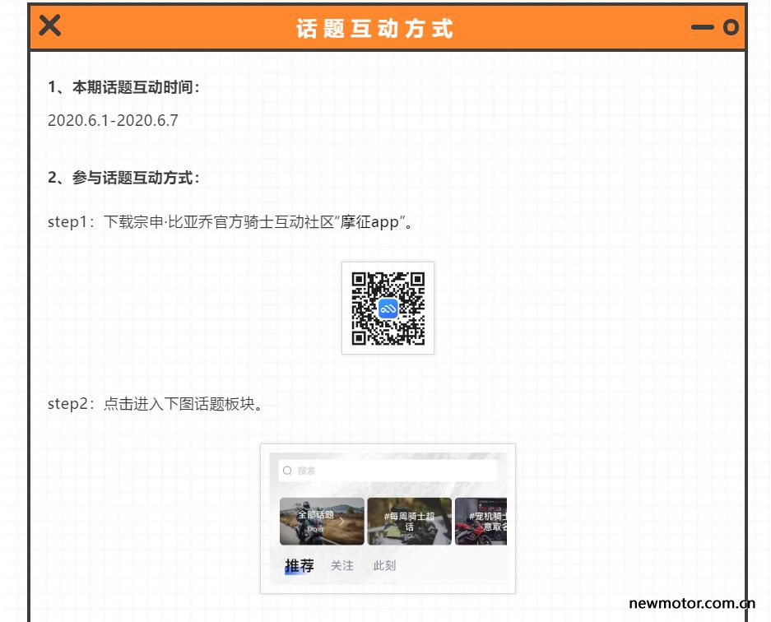Image resolution: width=771 pixels, height=622 pixels.
Task: Click heading 1、本期话题互动时间
Action: 123,87
